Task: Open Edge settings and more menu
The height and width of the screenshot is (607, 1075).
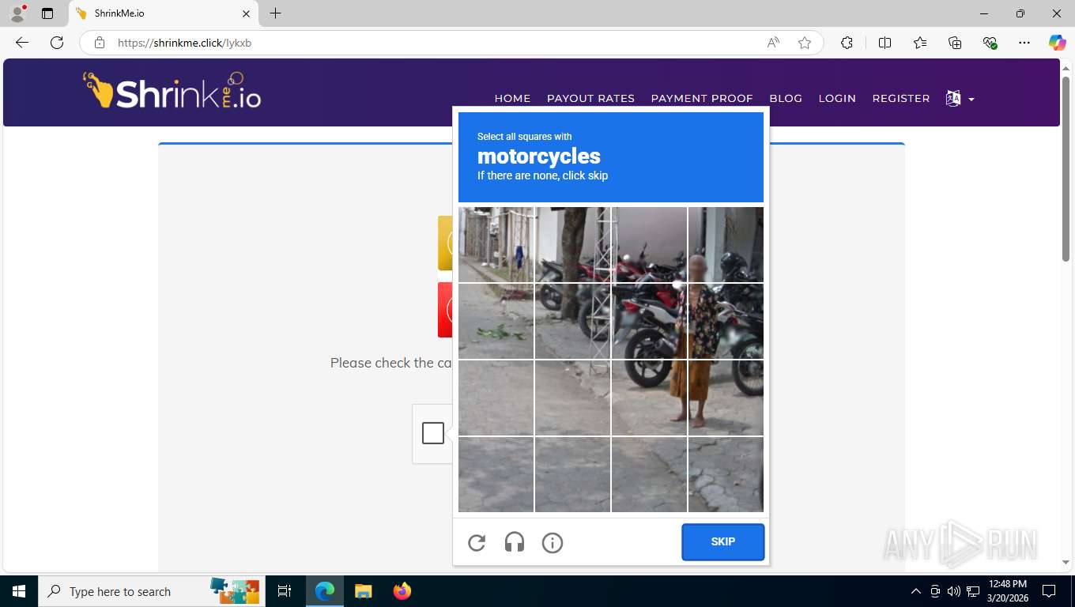Action: (1024, 43)
